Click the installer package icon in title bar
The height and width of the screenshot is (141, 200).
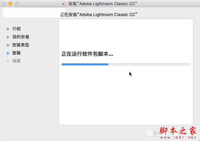pyautogui.click(x=64, y=4)
